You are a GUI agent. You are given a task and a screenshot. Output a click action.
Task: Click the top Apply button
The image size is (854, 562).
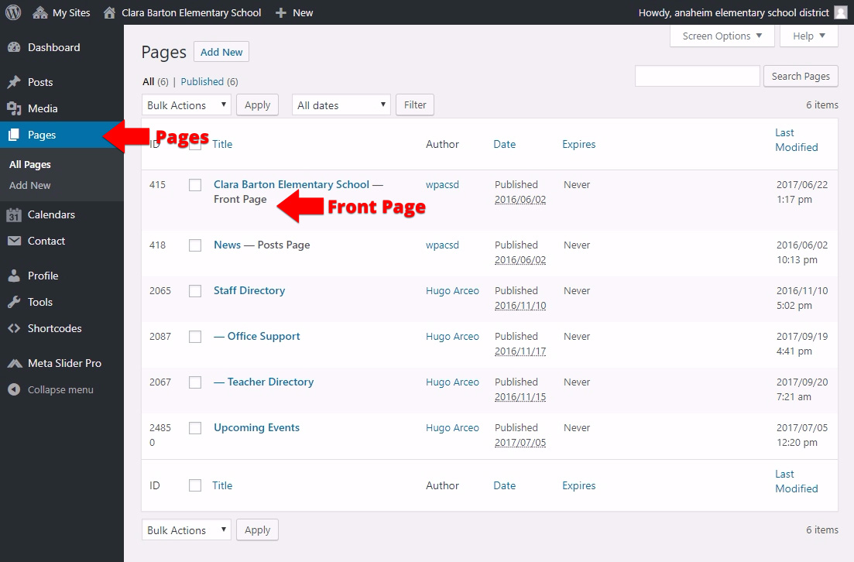click(x=257, y=105)
